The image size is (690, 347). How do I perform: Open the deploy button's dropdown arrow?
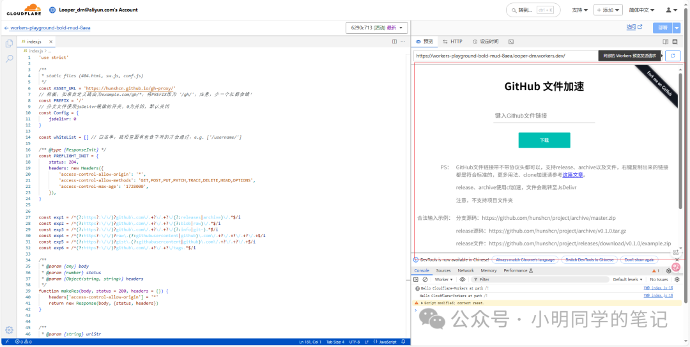[x=677, y=27]
